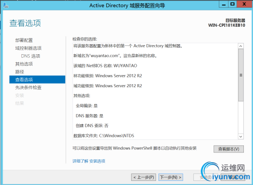Open the 部署配置 step
Screen dimensions: 253x185
[x=24, y=40]
